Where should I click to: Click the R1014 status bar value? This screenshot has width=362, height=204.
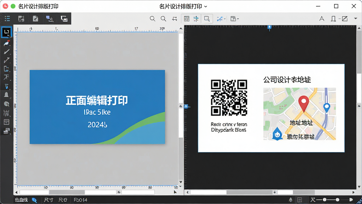tap(80, 200)
